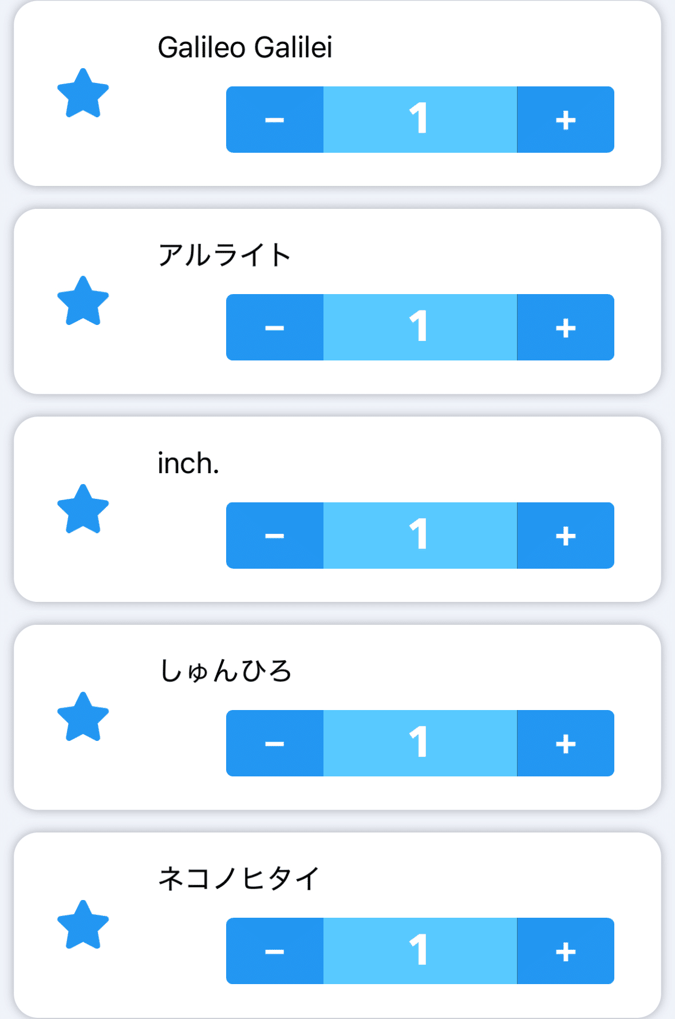The image size is (675, 1019).
Task: Increase the Galileo Galilei count
Action: [x=566, y=120]
